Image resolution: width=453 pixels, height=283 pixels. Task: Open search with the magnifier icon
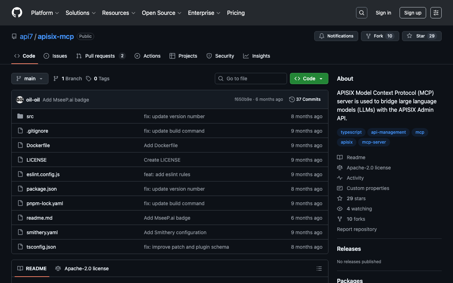click(361, 13)
